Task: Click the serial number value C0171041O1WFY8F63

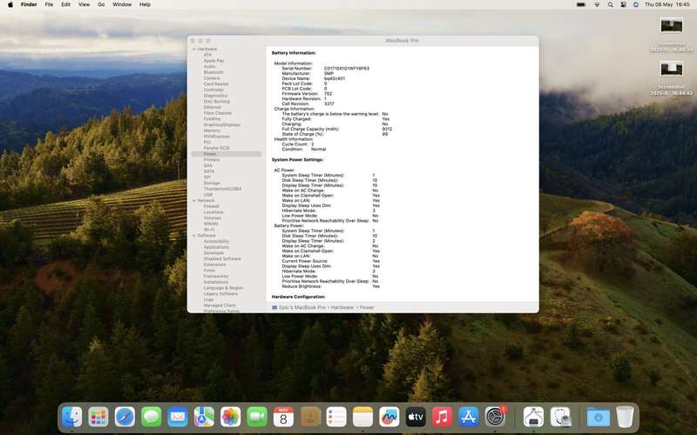Action: click(x=346, y=69)
